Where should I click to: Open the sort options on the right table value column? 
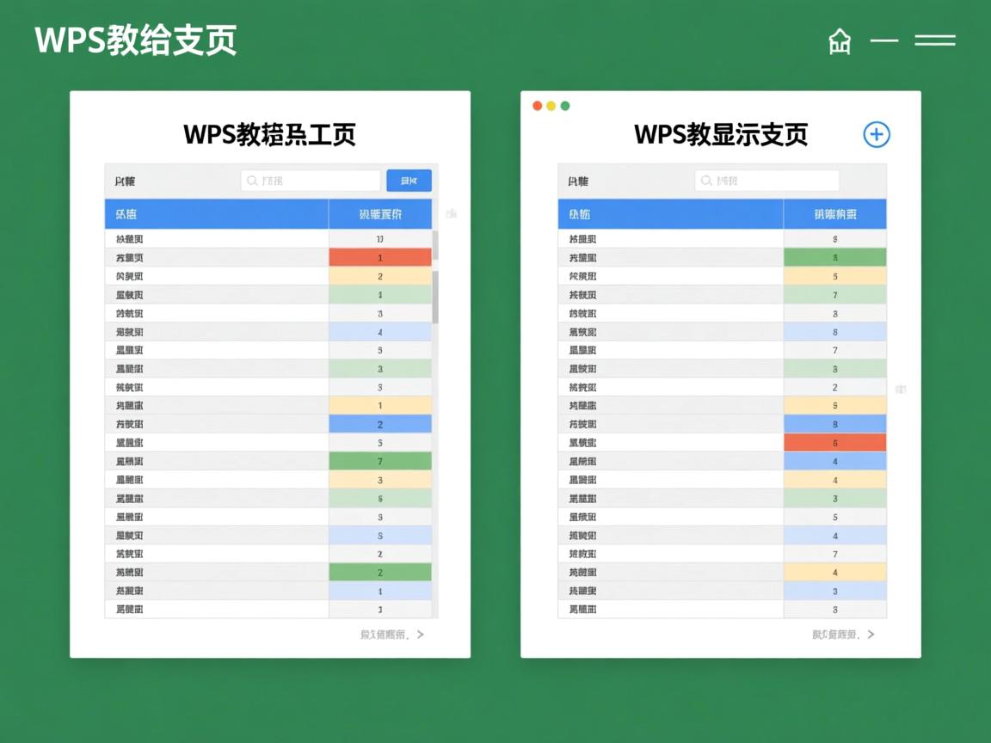coord(834,213)
